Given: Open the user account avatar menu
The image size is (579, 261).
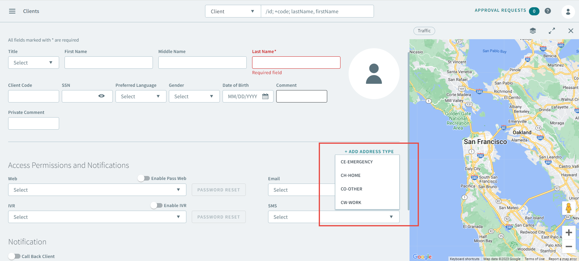Looking at the screenshot, I should [x=568, y=11].
